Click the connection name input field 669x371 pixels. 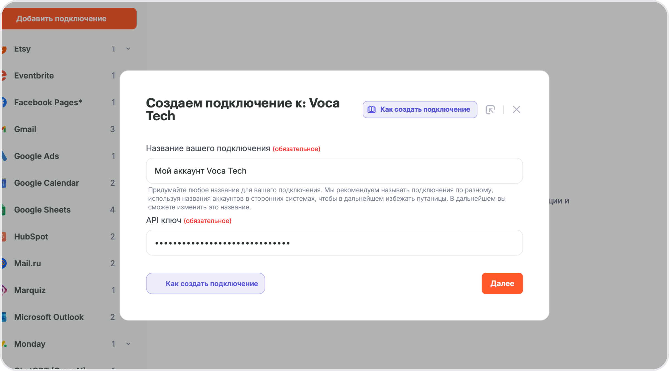coord(334,171)
